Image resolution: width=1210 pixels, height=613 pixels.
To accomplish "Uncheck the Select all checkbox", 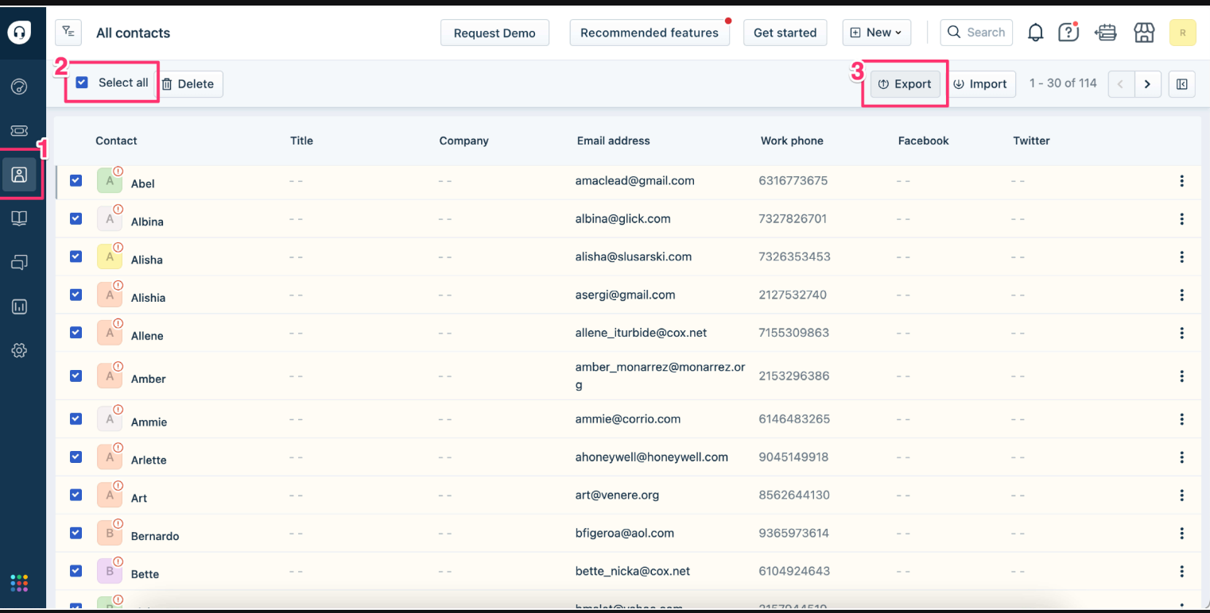I will coord(82,83).
